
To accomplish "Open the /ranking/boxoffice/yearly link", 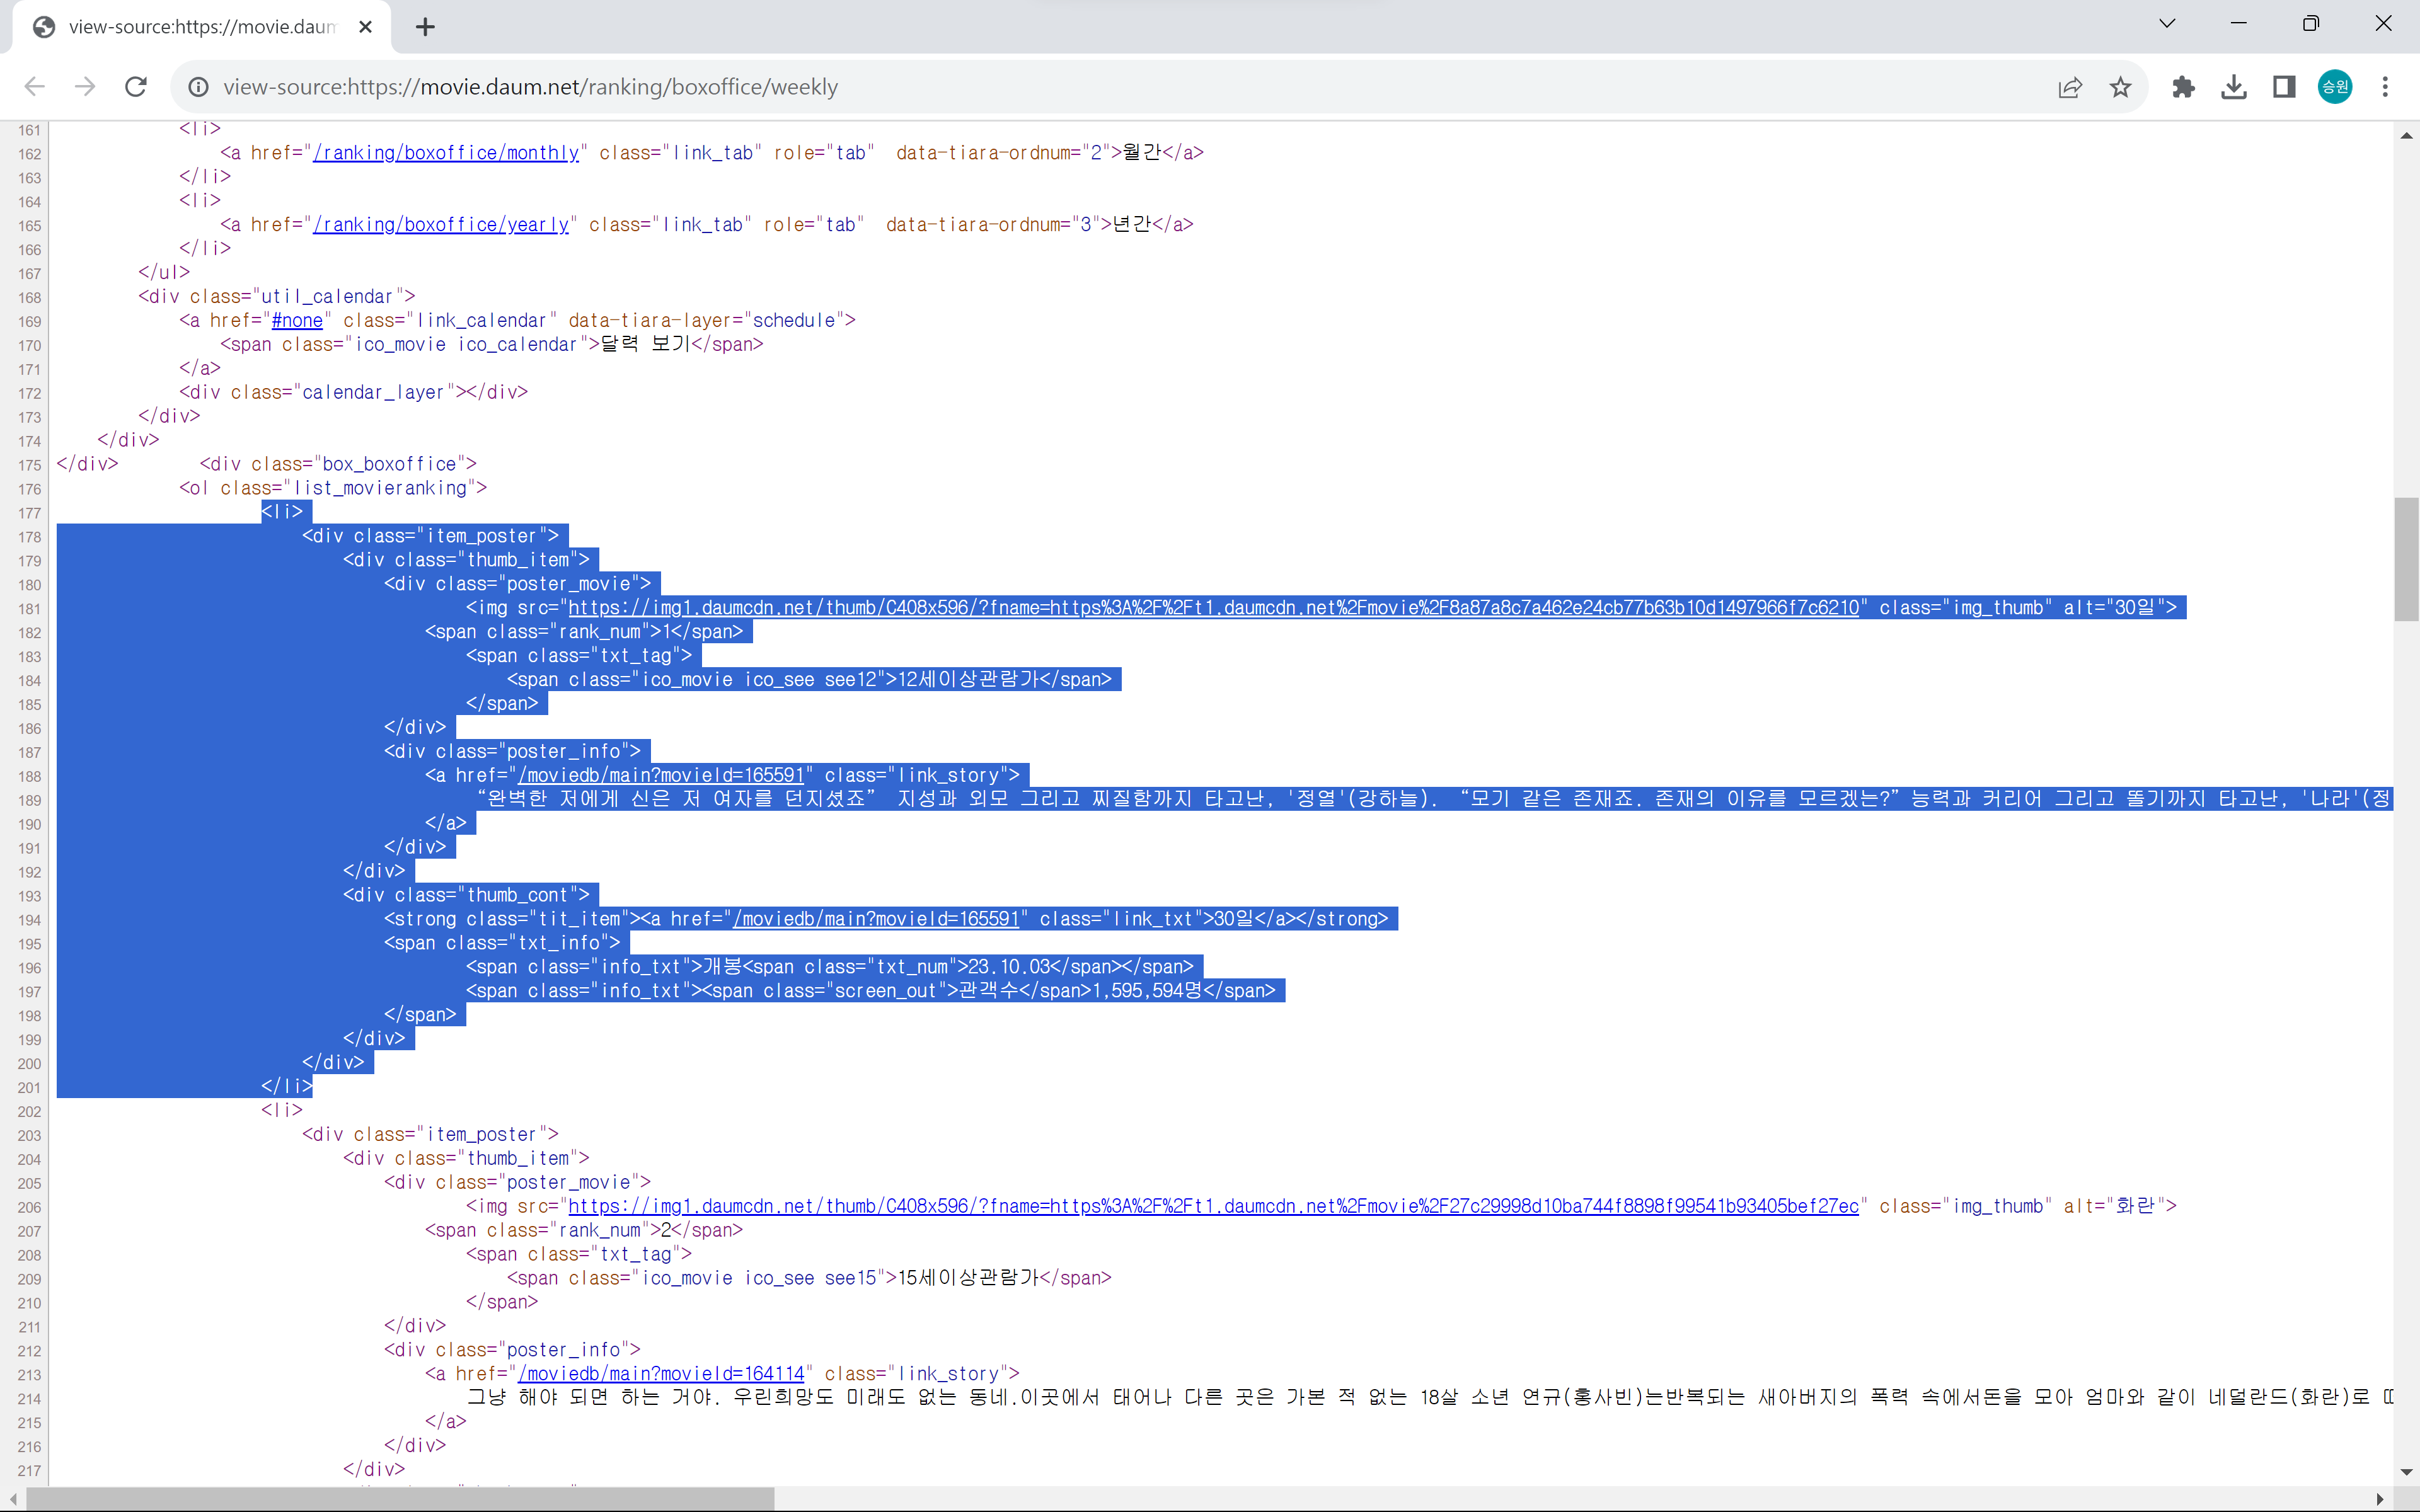I will click(441, 225).
